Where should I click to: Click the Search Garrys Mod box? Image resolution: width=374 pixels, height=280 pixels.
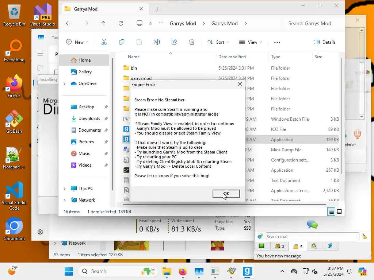[x=310, y=23]
